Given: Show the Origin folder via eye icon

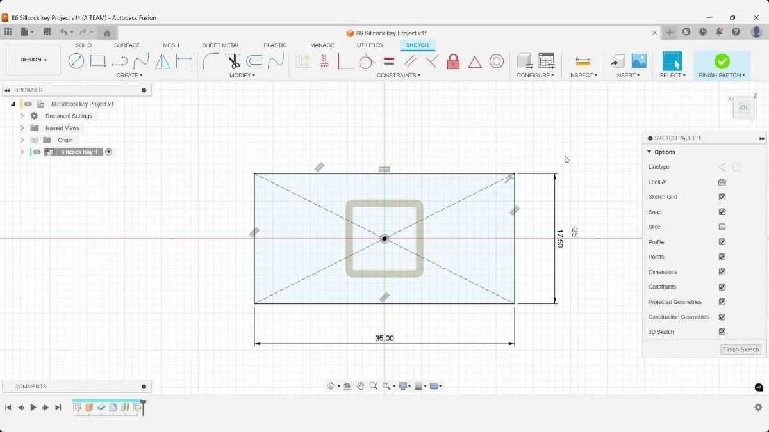Looking at the screenshot, I should [x=35, y=140].
